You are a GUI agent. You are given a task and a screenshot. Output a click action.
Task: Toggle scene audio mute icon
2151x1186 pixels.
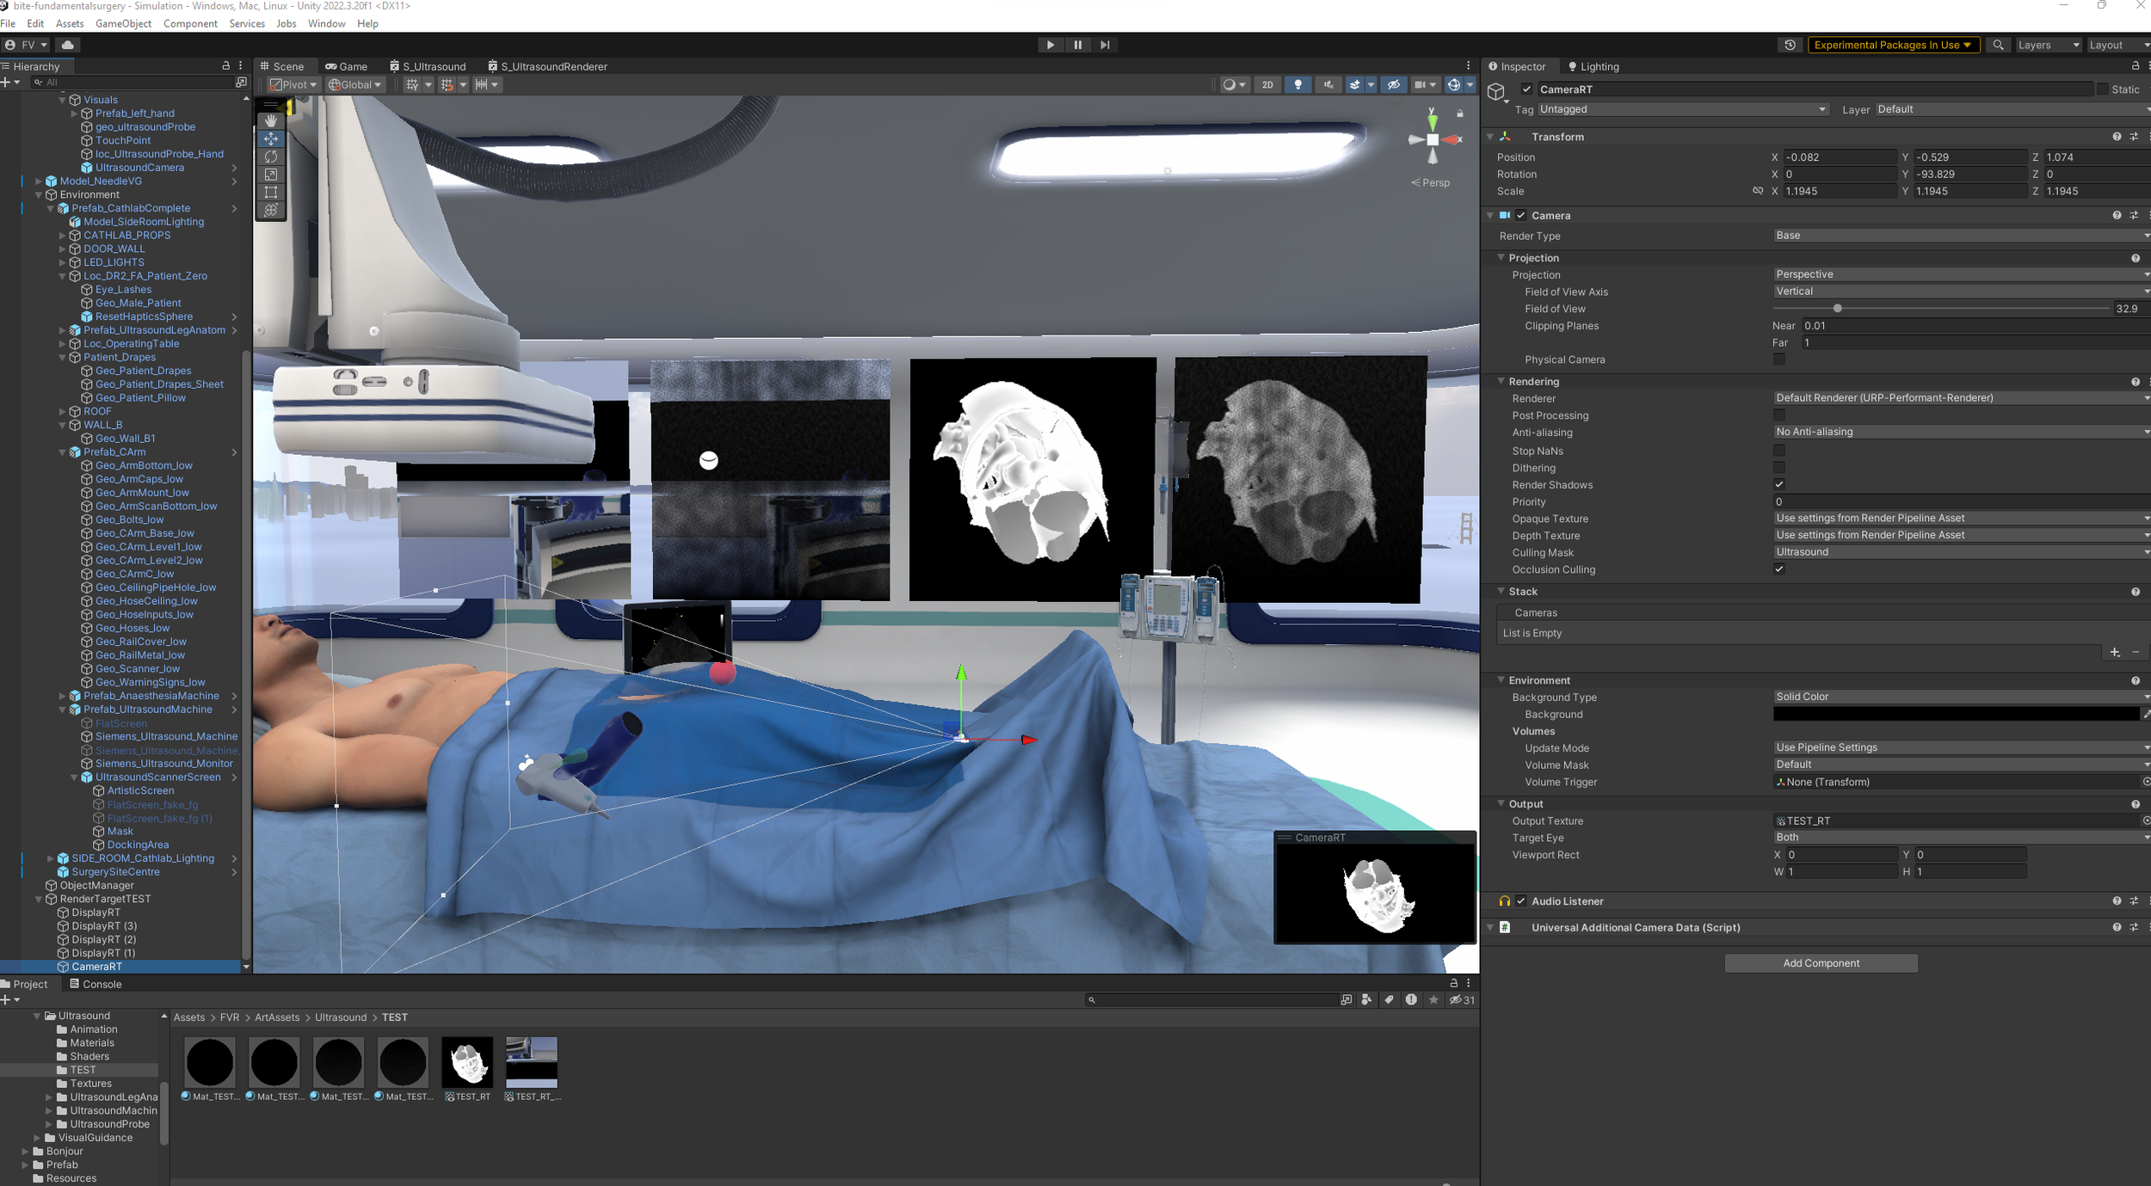pyautogui.click(x=1328, y=84)
